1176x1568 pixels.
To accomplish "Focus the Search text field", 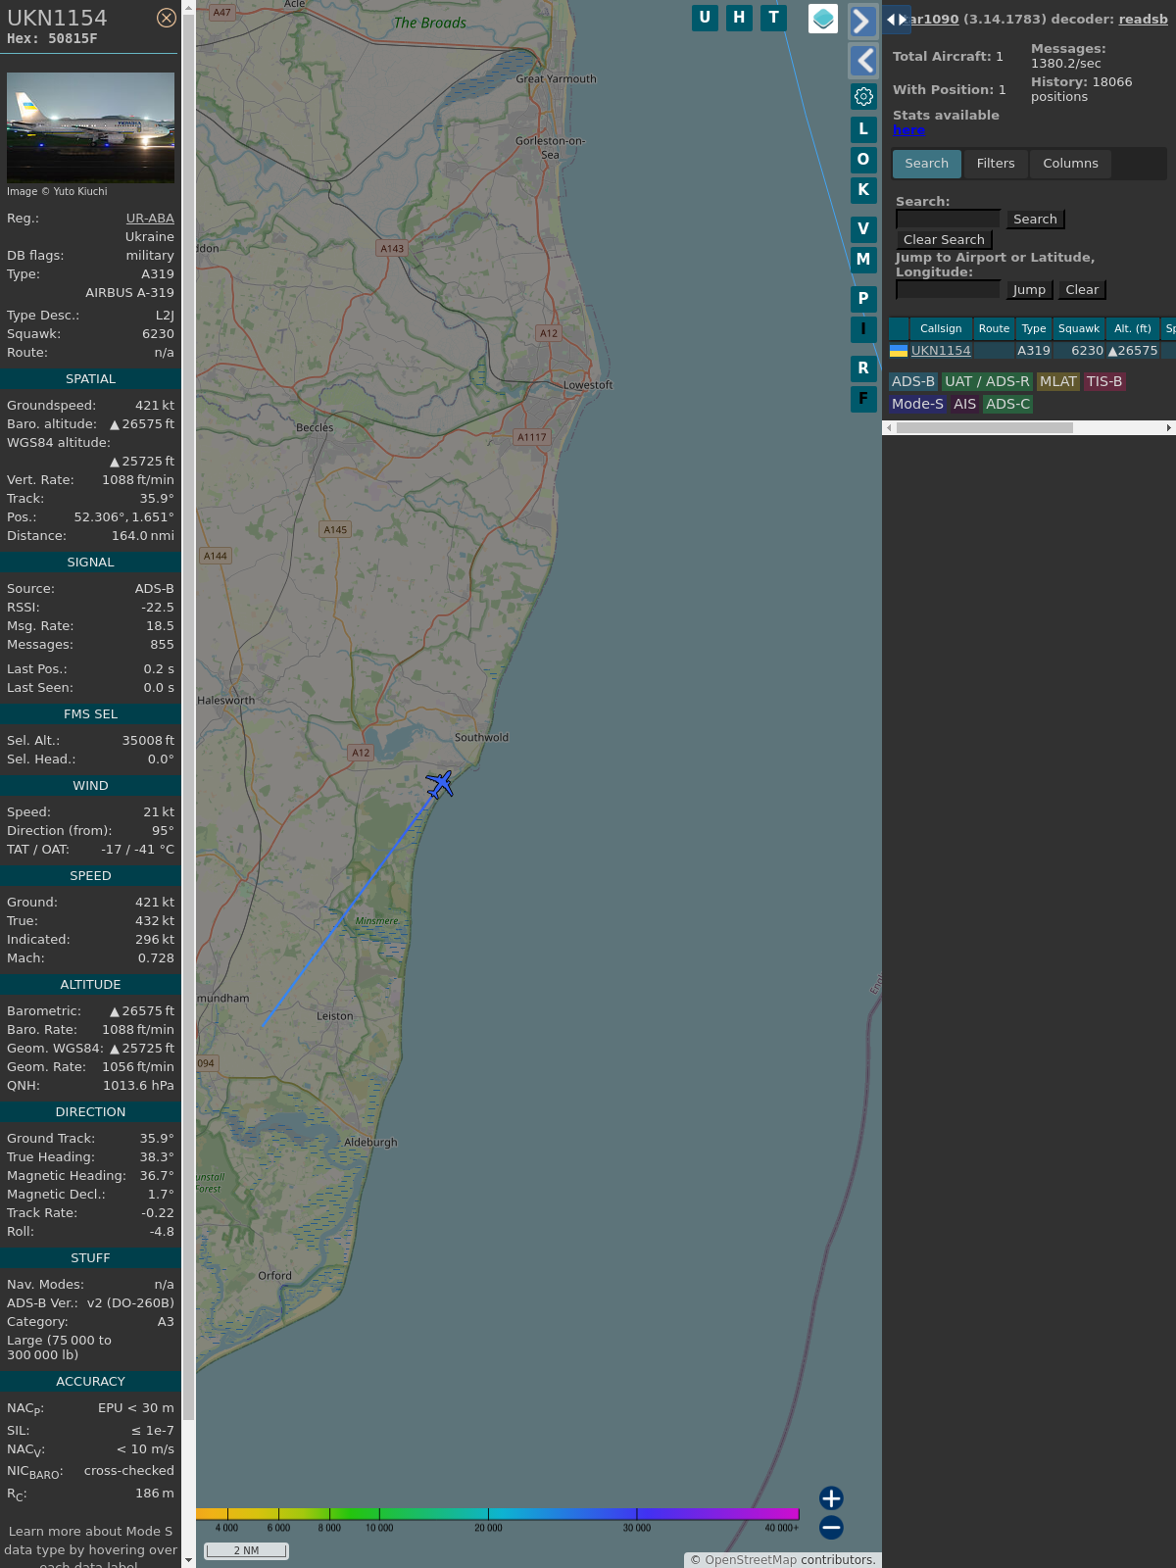I will pyautogui.click(x=949, y=220).
